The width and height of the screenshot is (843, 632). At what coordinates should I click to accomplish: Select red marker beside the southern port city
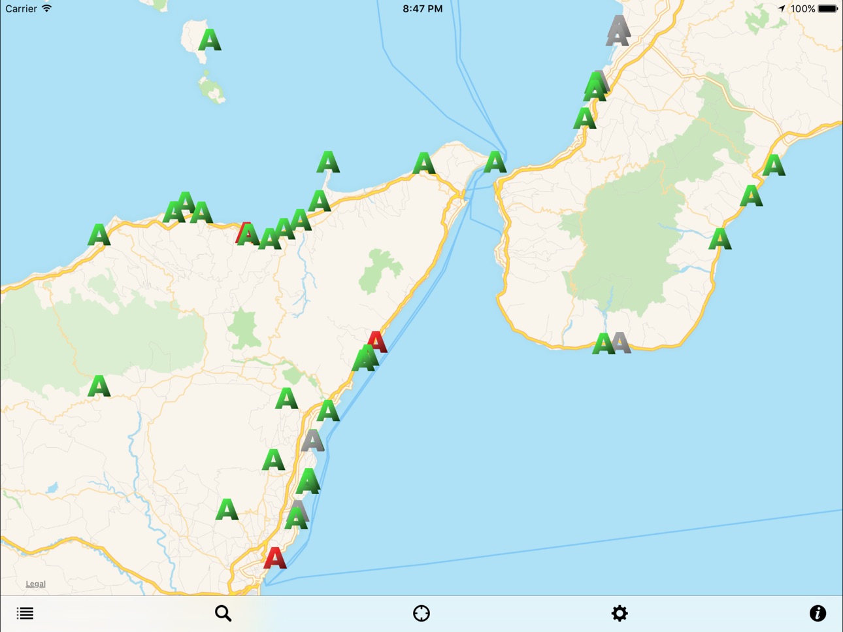coord(275,558)
